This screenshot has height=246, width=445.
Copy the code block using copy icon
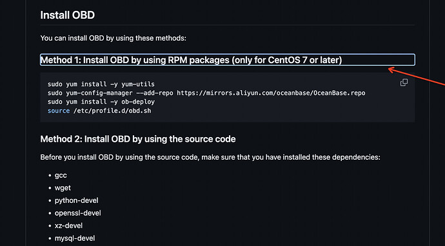404,82
